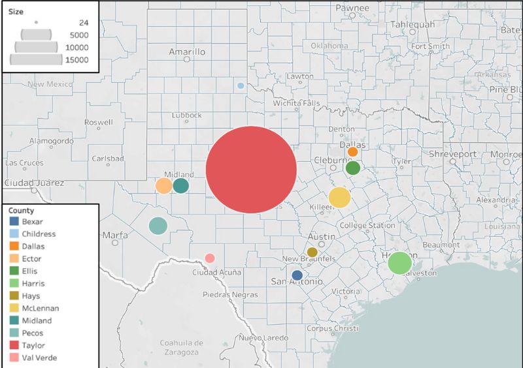Image resolution: width=523 pixels, height=368 pixels.
Task: Select the dark blue Bexar bubble at San Antonio
Action: pos(297,275)
